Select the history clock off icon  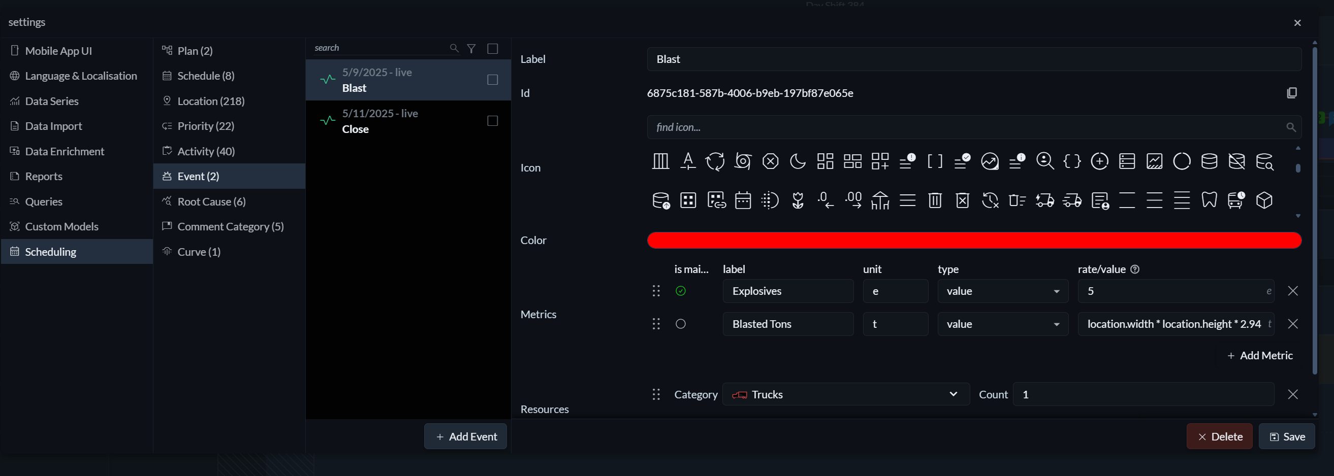(x=990, y=200)
